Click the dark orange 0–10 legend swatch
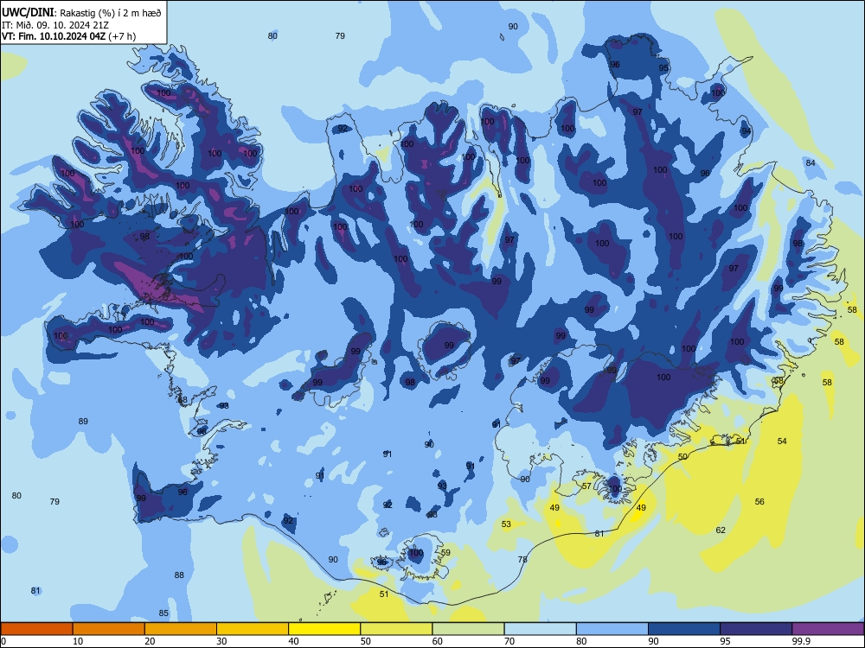 coord(36,629)
